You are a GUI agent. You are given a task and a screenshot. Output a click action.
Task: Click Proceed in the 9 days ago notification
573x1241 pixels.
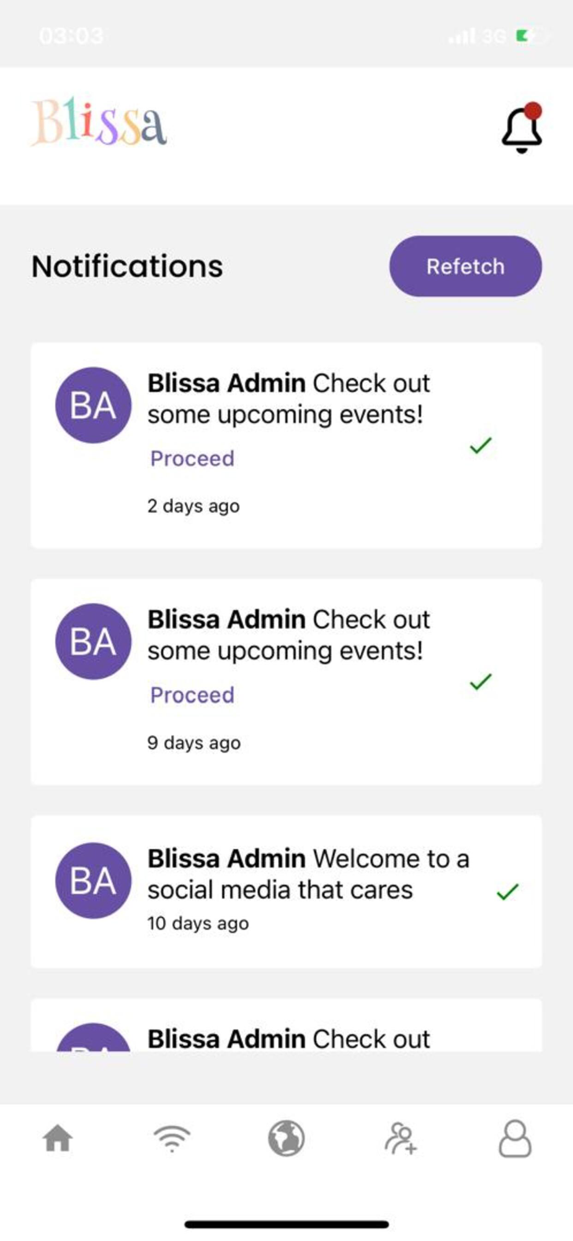[x=192, y=695]
